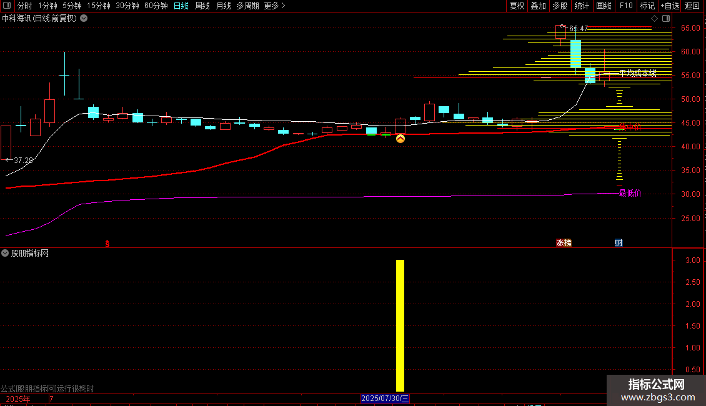706x406 pixels.
Task: Toggle the side panel icon at chart top-right
Action: [666, 19]
